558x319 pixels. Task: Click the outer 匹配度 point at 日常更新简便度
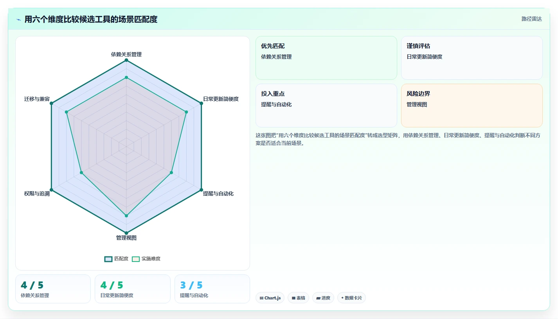202,103
